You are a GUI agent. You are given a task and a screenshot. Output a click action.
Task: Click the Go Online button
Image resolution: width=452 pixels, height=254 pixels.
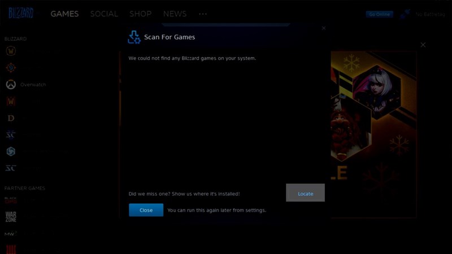tap(379, 14)
